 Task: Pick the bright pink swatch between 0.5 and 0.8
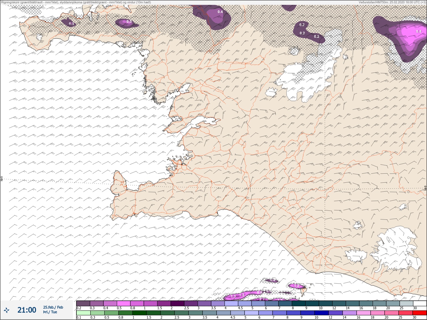point(124,303)
